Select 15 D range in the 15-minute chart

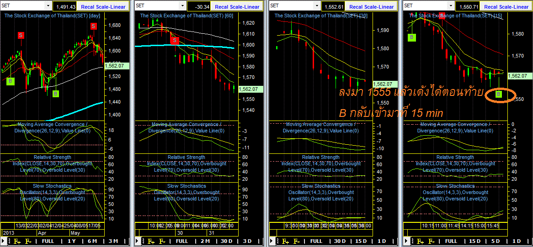[475, 241]
